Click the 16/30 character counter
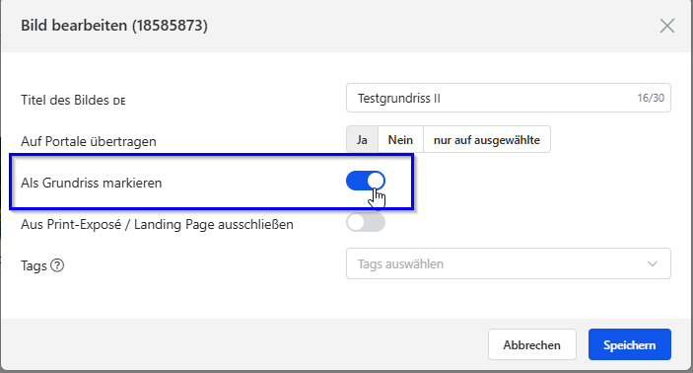The image size is (693, 373). tap(651, 98)
